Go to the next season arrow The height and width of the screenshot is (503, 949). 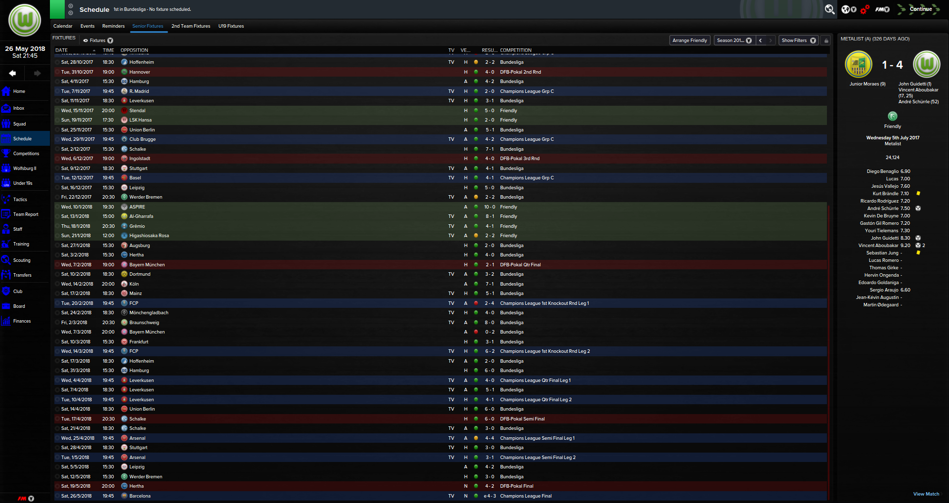tap(770, 41)
